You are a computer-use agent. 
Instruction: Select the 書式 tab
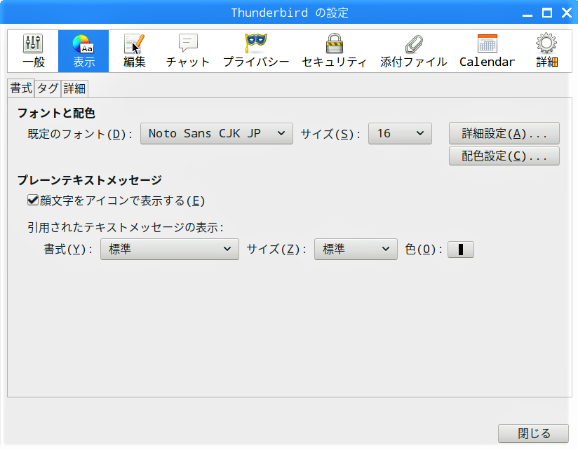21,88
